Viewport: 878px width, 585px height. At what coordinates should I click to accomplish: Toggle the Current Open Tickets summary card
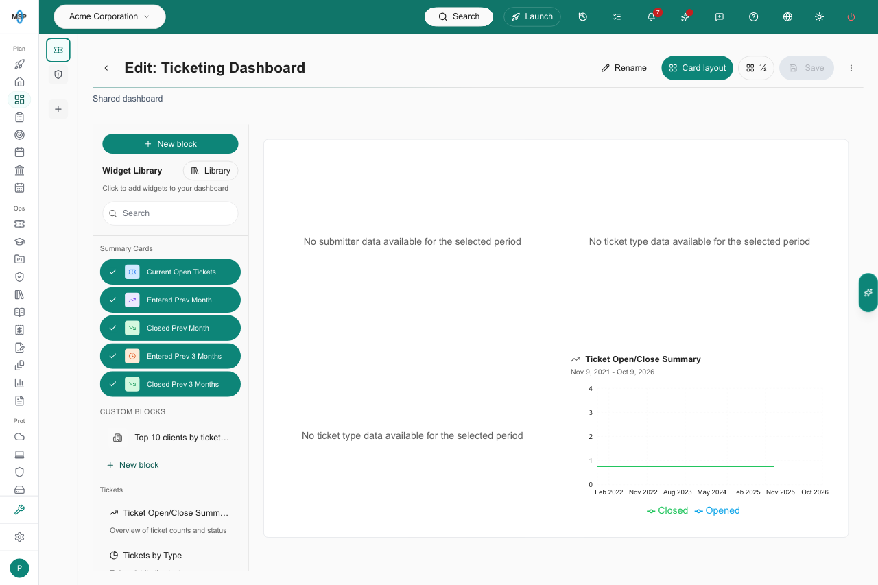point(170,272)
